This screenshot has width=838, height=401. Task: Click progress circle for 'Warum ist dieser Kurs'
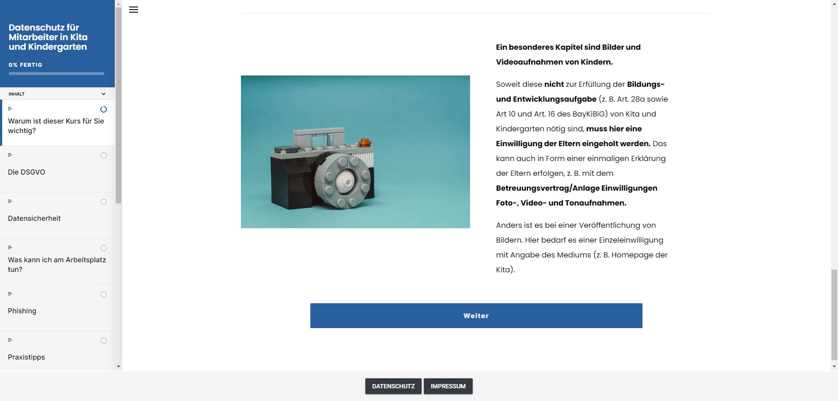103,110
